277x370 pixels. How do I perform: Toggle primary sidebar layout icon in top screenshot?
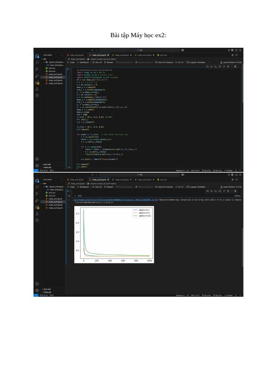(233, 50)
